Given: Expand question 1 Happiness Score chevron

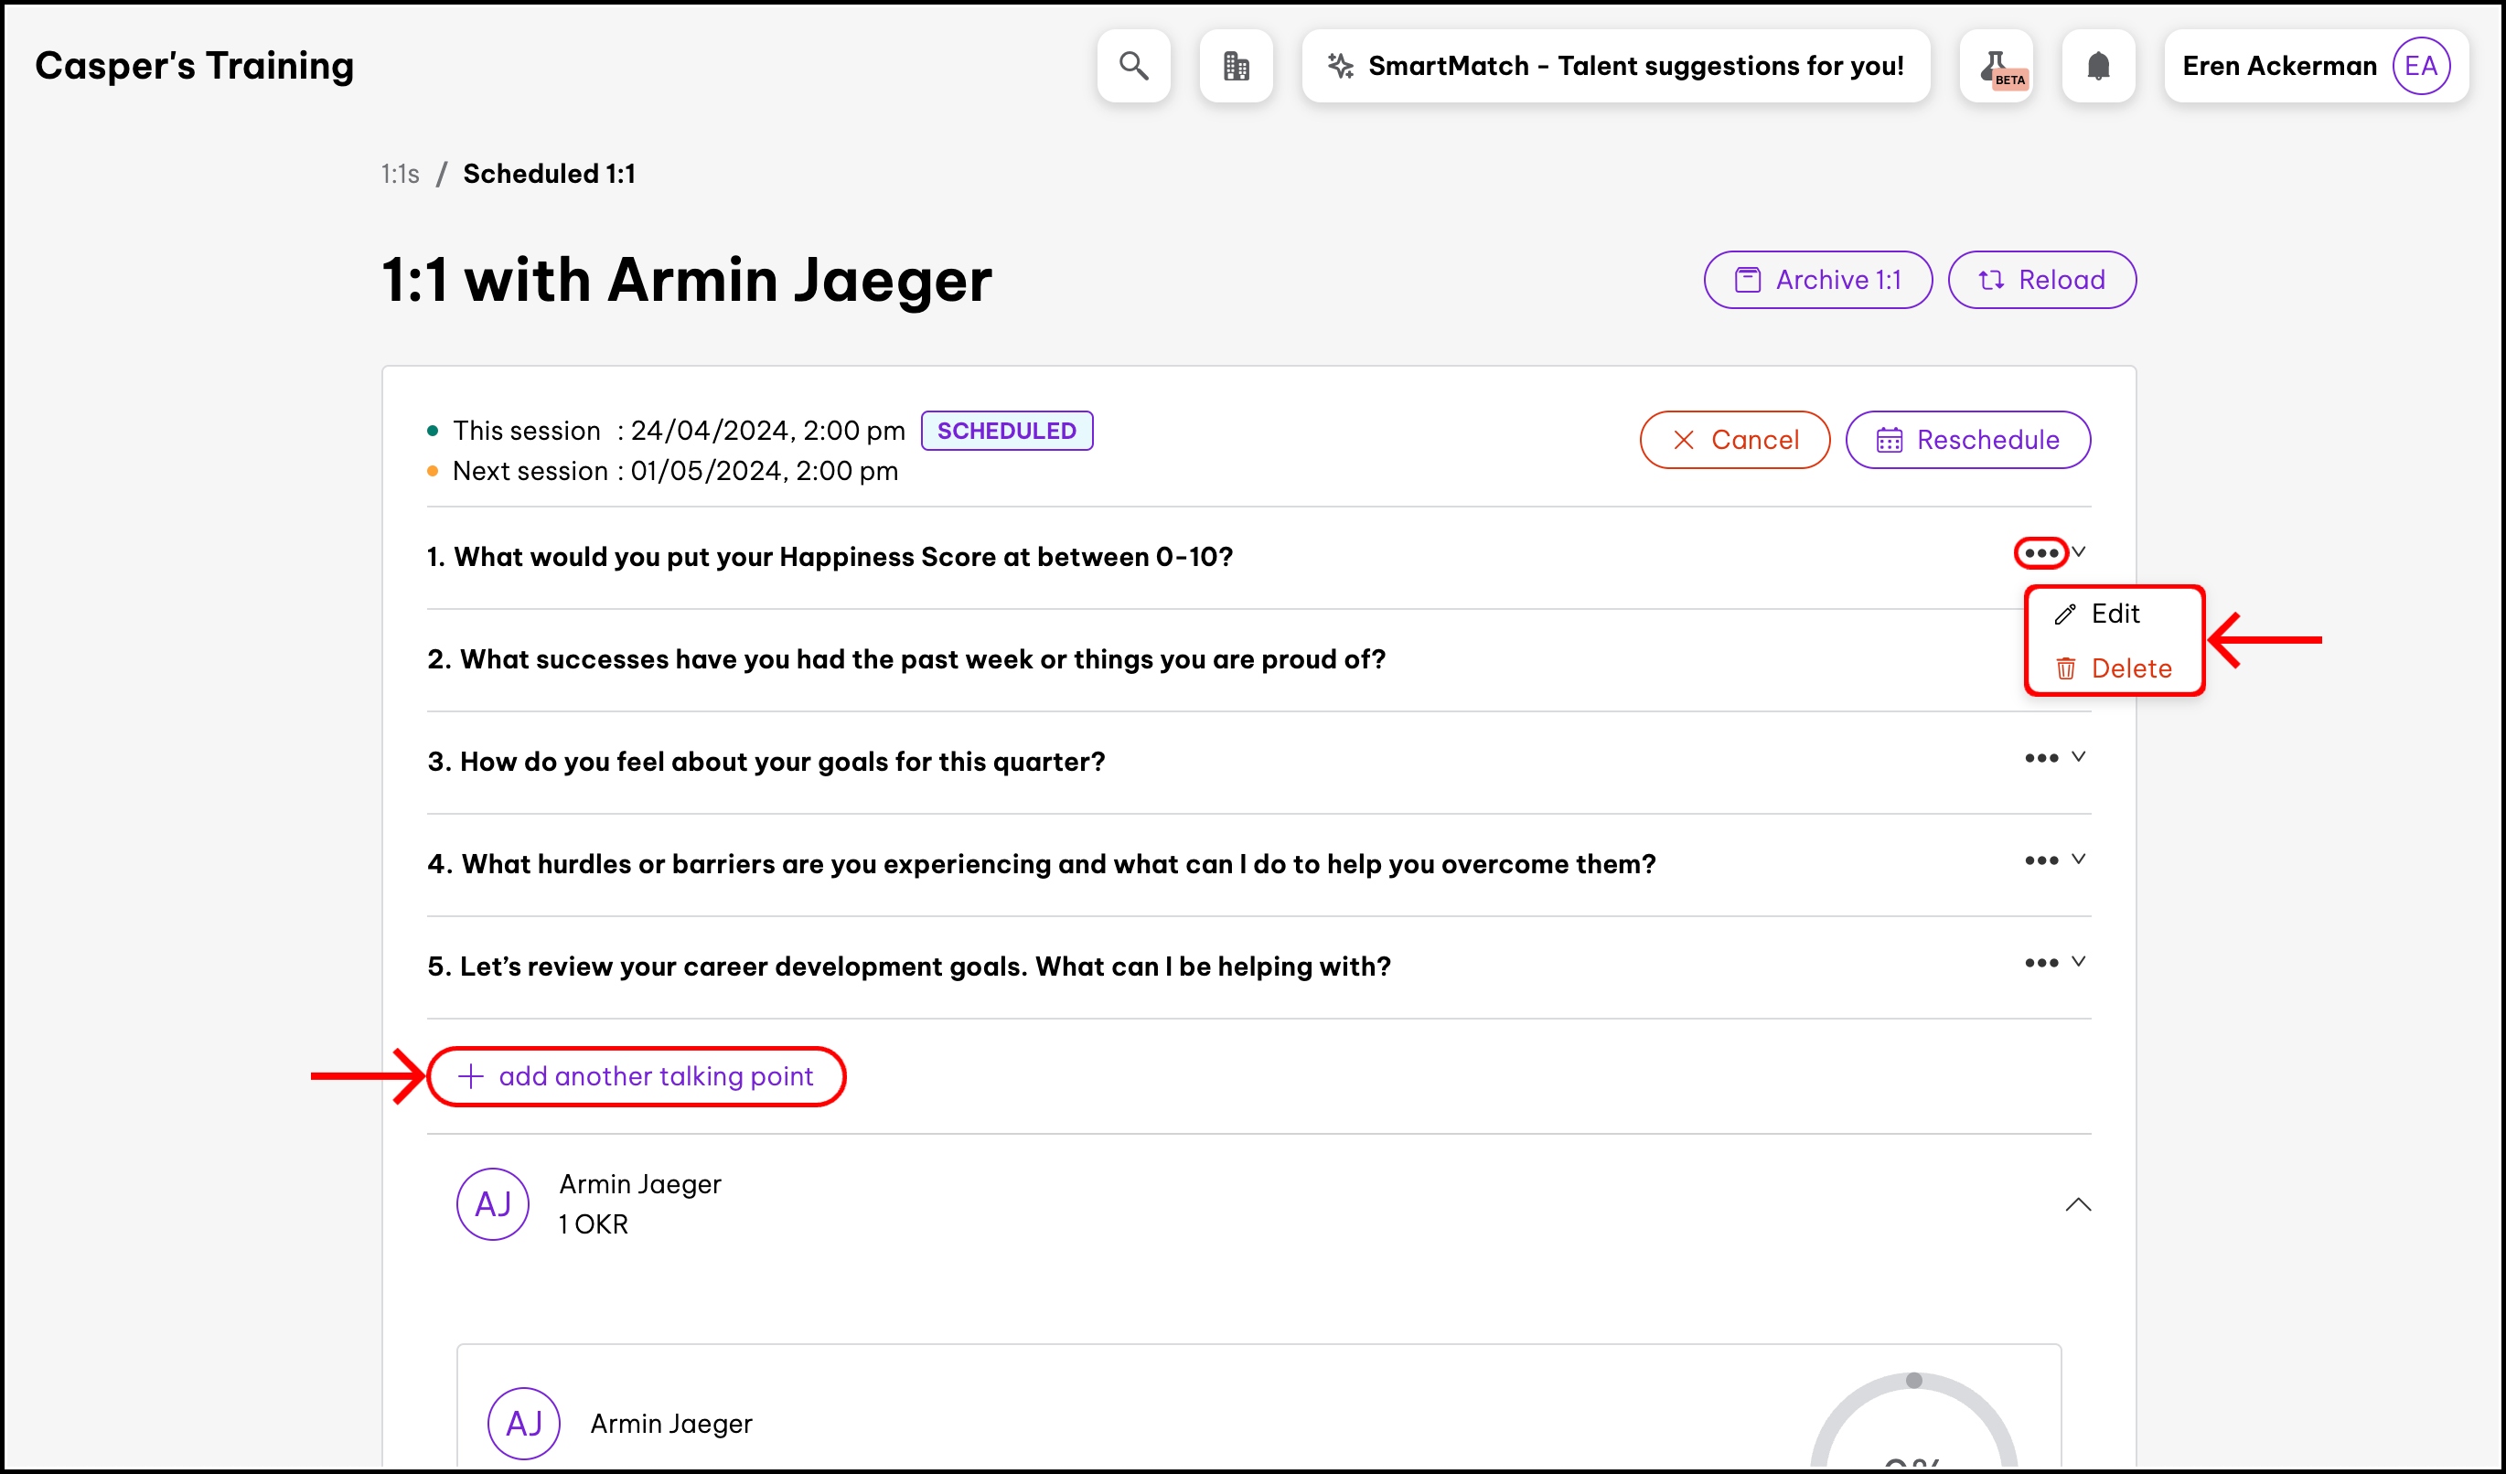Looking at the screenshot, I should [2078, 551].
